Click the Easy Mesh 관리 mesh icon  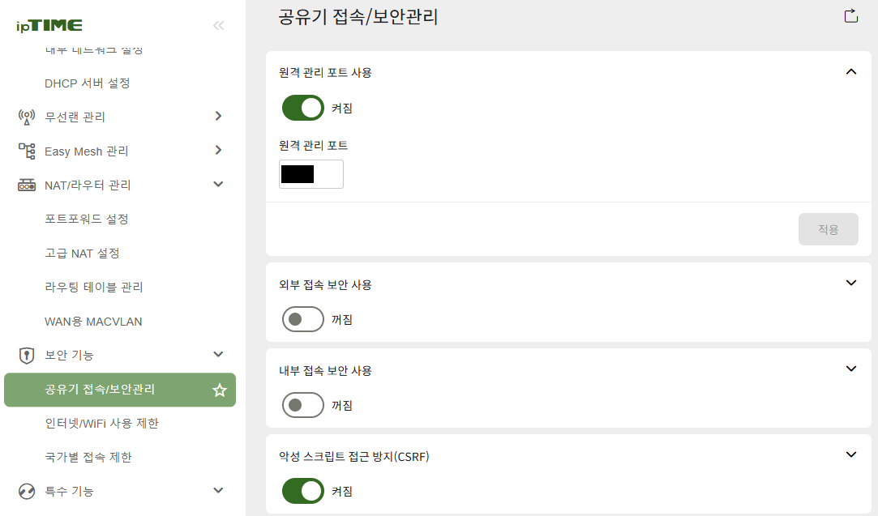coord(25,151)
